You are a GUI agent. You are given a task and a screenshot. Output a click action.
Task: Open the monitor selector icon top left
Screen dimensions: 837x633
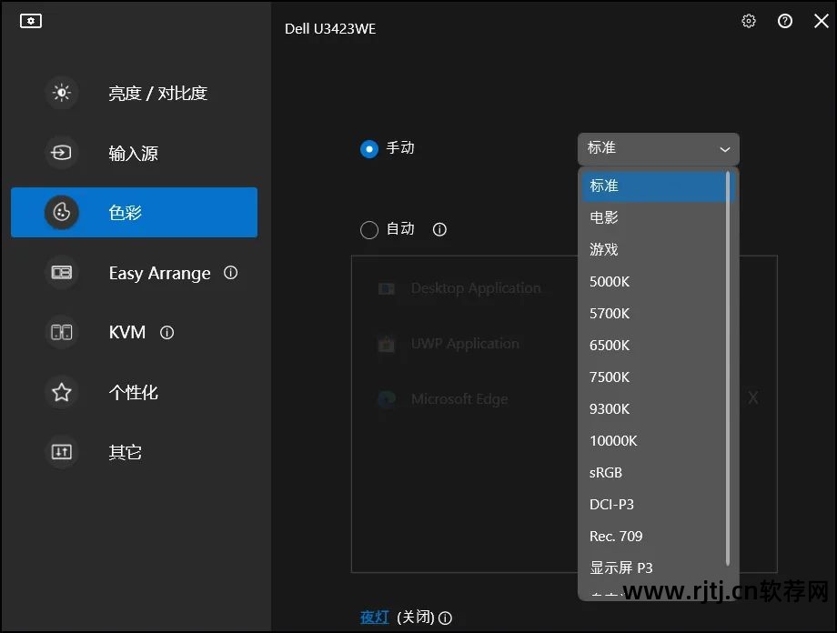click(x=30, y=20)
